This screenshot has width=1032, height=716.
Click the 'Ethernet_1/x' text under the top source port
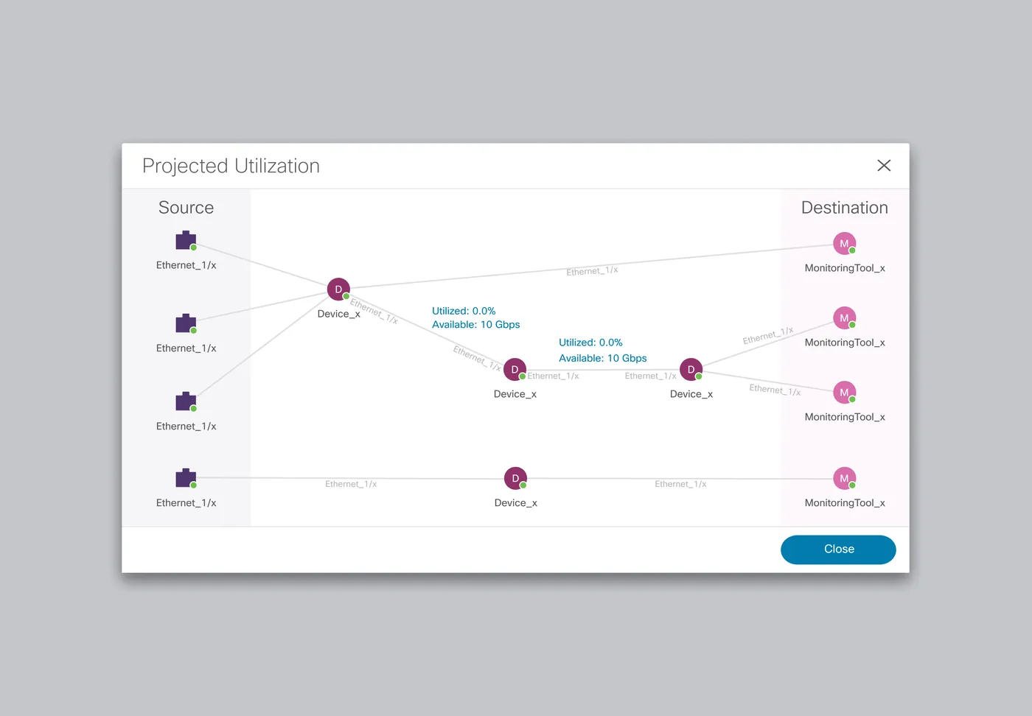186,265
